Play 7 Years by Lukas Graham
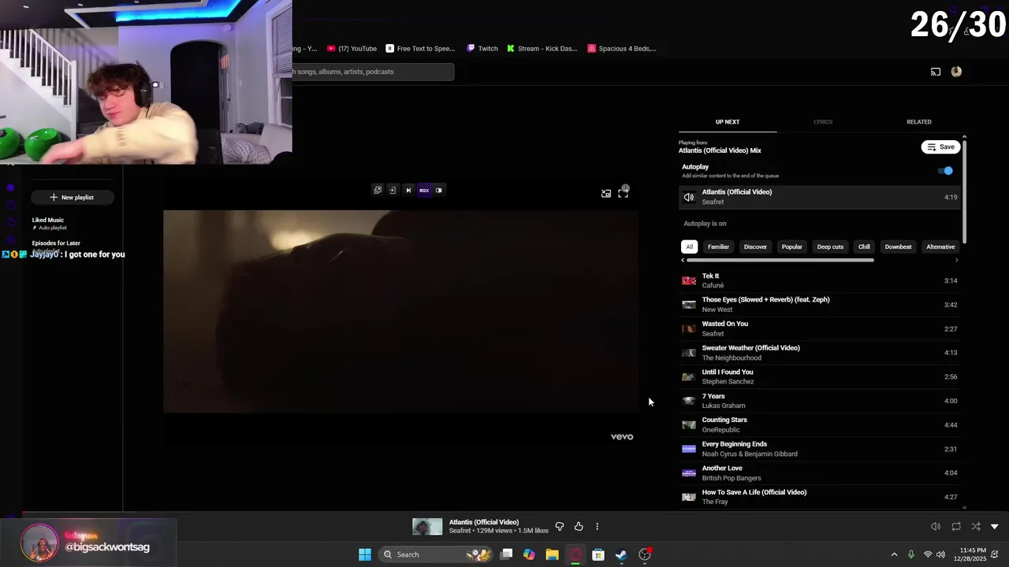Screen dimensions: 1009x567 (x=820, y=401)
